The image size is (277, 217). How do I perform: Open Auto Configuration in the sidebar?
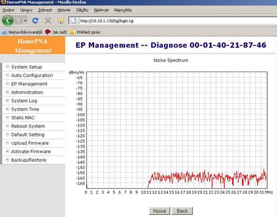click(x=32, y=75)
